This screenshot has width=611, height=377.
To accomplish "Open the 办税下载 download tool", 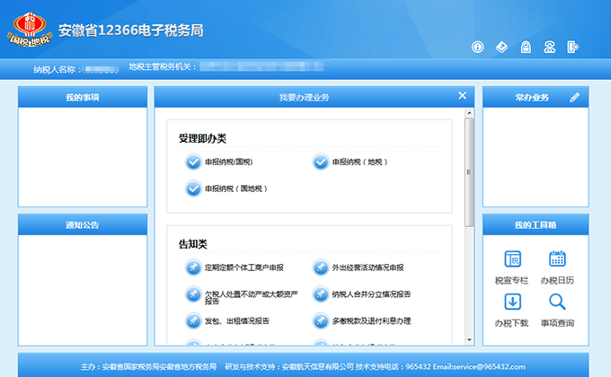I will point(512,309).
